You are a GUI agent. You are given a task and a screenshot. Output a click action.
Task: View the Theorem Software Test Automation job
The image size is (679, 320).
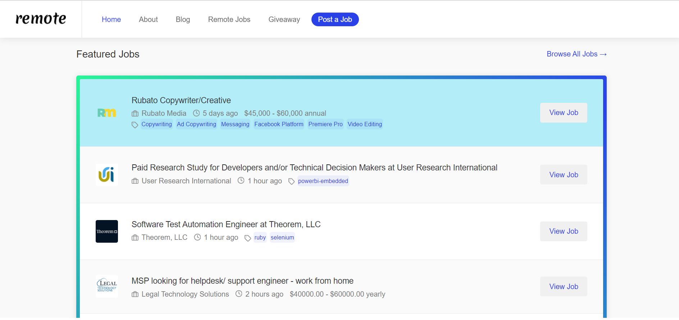564,231
